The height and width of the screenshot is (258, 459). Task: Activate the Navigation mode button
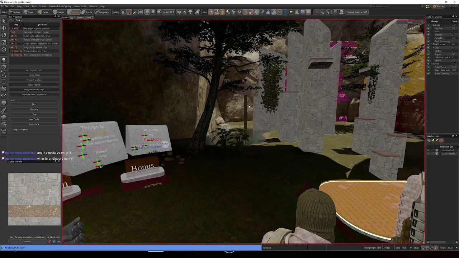(x=102, y=12)
